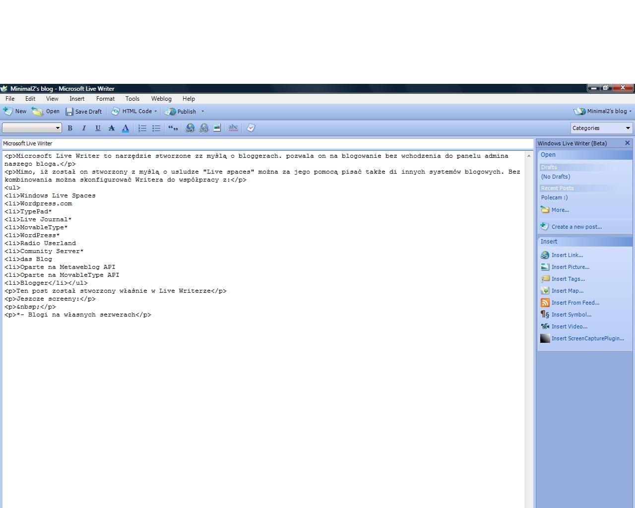Close the Windows Live Writer (Beta) sidebar
635x508 pixels.
[x=628, y=143]
